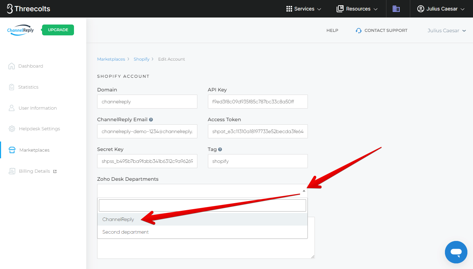Open the organization building icon
This screenshot has height=269, width=473.
point(396,9)
